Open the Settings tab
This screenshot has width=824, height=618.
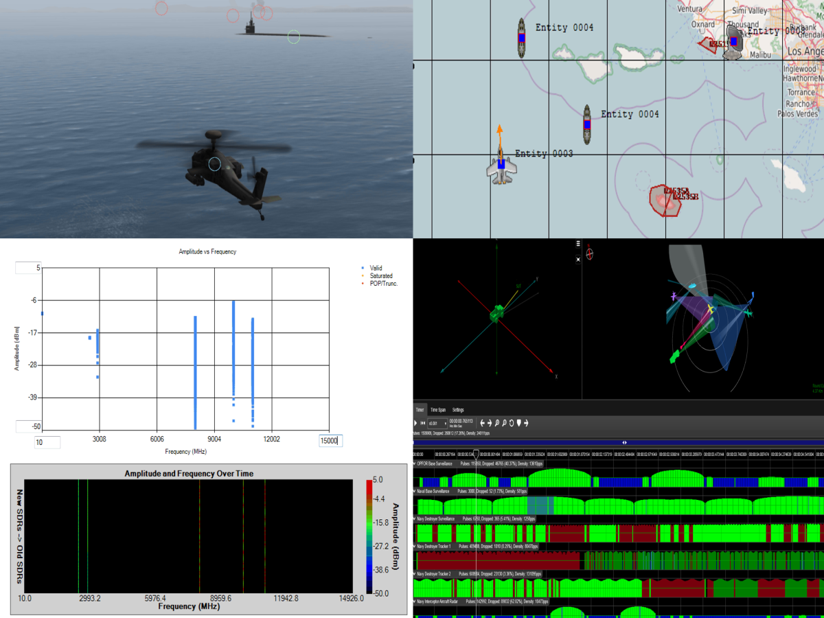coord(458,410)
